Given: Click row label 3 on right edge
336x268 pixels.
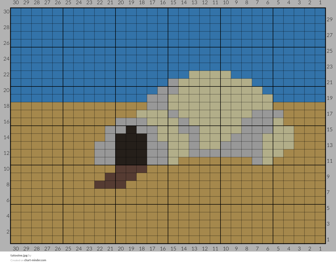Looking at the screenshot, I should tap(328, 224).
